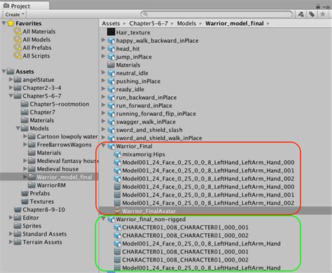Click the Materials folder icon in asset list

pos(111,65)
